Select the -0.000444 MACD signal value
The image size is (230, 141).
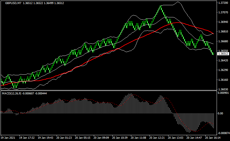click(41, 93)
